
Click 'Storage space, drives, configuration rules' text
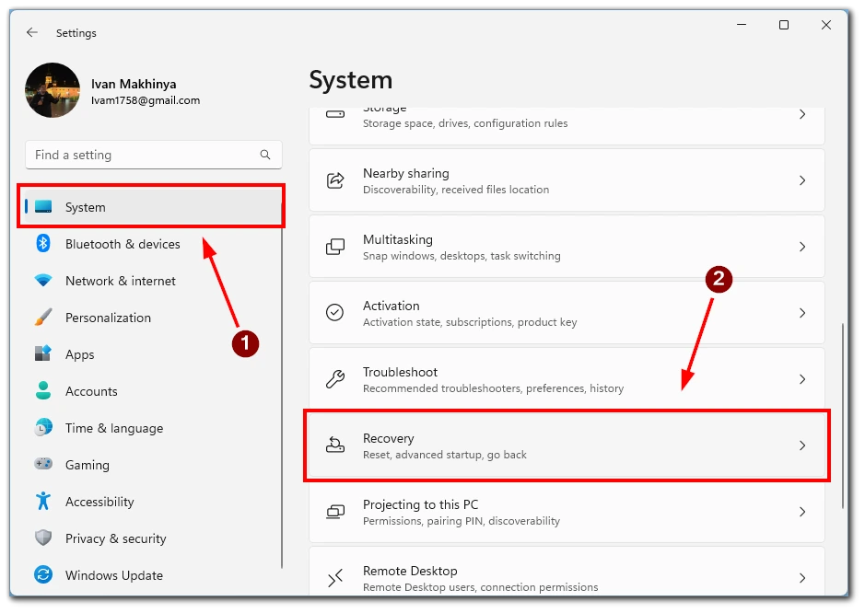point(465,123)
